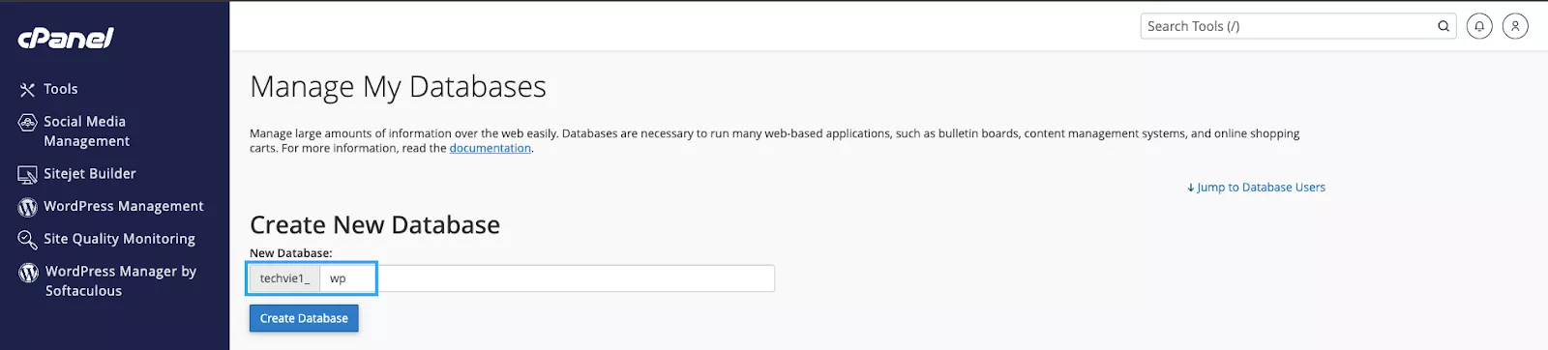Screen dimensions: 1548x350
Task: Click the Create Database button
Action: point(304,318)
